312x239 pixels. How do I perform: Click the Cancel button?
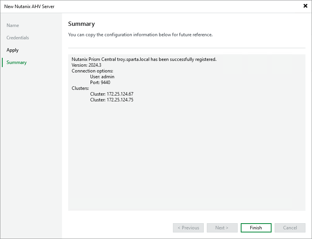290,227
